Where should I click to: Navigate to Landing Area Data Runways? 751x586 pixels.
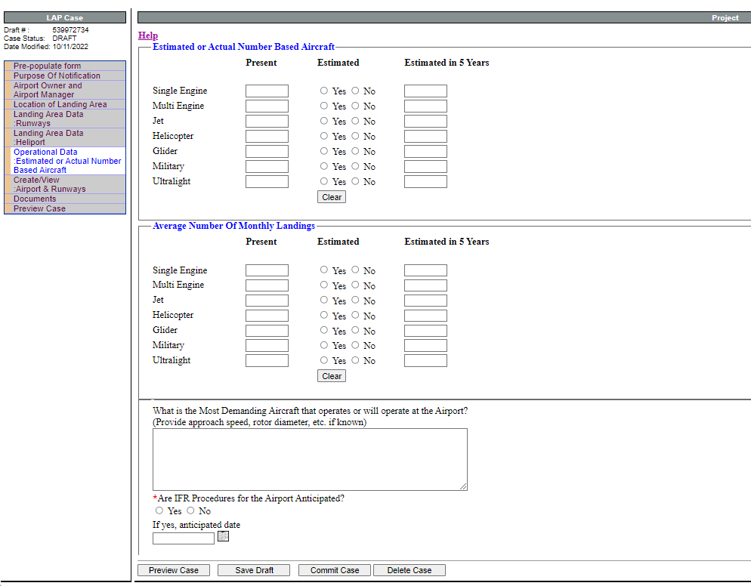pos(48,119)
